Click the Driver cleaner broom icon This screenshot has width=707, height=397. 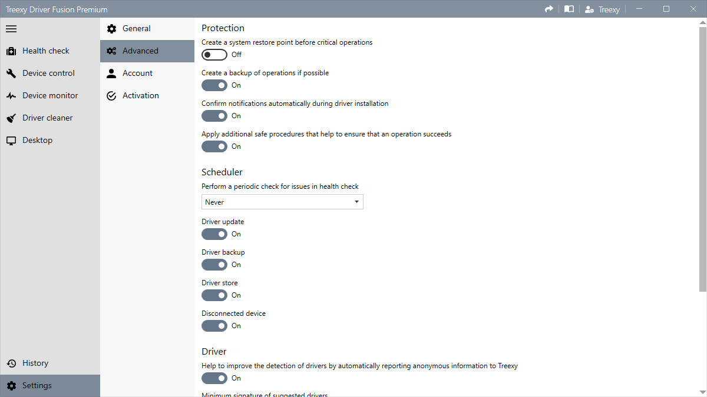click(11, 118)
